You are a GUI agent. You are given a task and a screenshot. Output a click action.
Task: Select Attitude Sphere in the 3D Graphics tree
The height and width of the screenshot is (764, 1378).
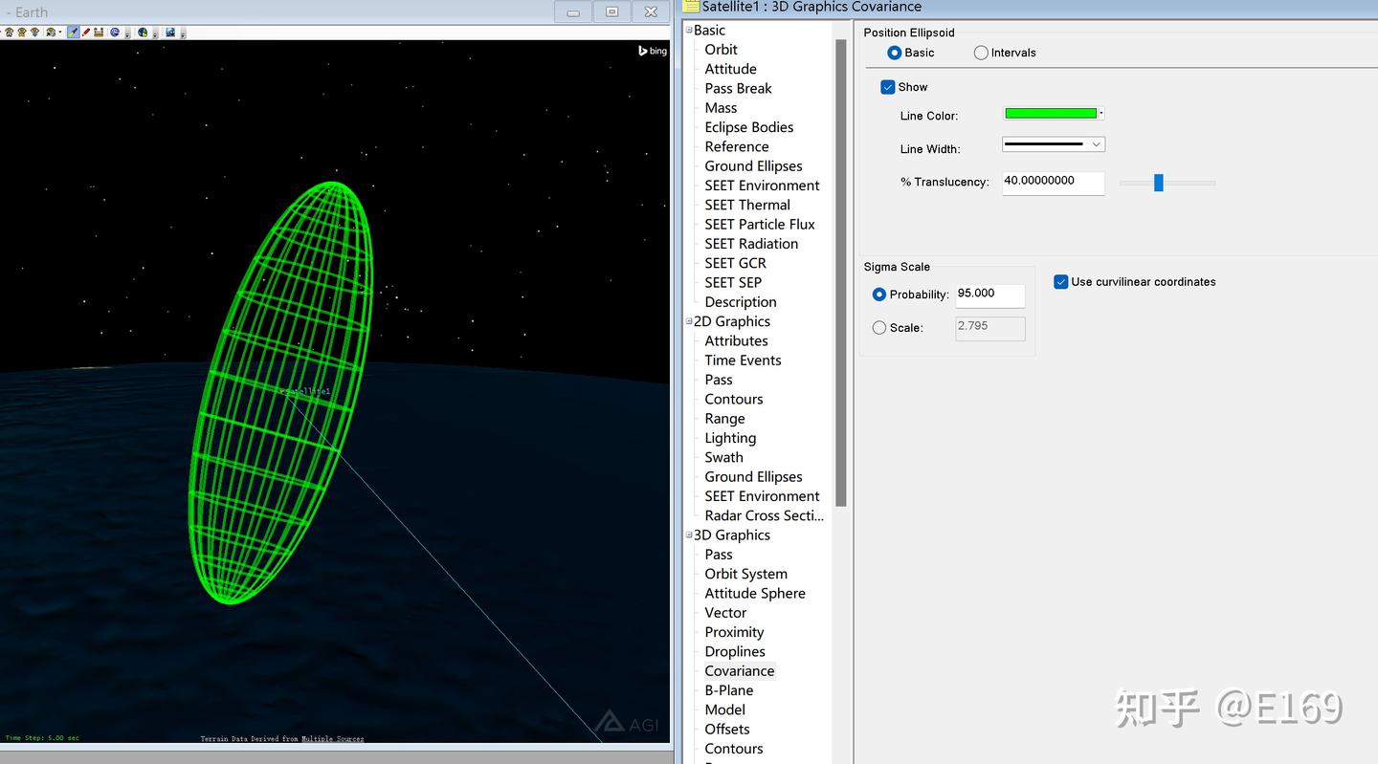(x=754, y=594)
